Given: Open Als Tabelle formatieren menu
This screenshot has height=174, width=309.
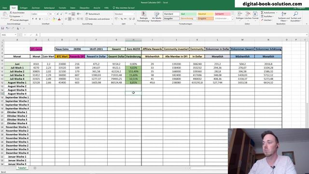Looking at the screenshot, I should coord(156,16).
